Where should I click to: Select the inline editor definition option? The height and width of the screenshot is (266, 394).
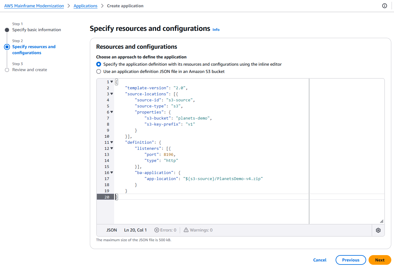[99, 64]
